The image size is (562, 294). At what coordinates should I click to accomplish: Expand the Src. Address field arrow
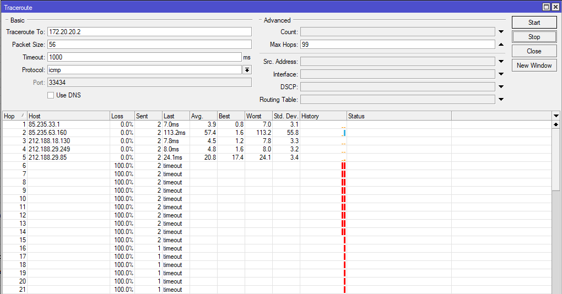501,62
